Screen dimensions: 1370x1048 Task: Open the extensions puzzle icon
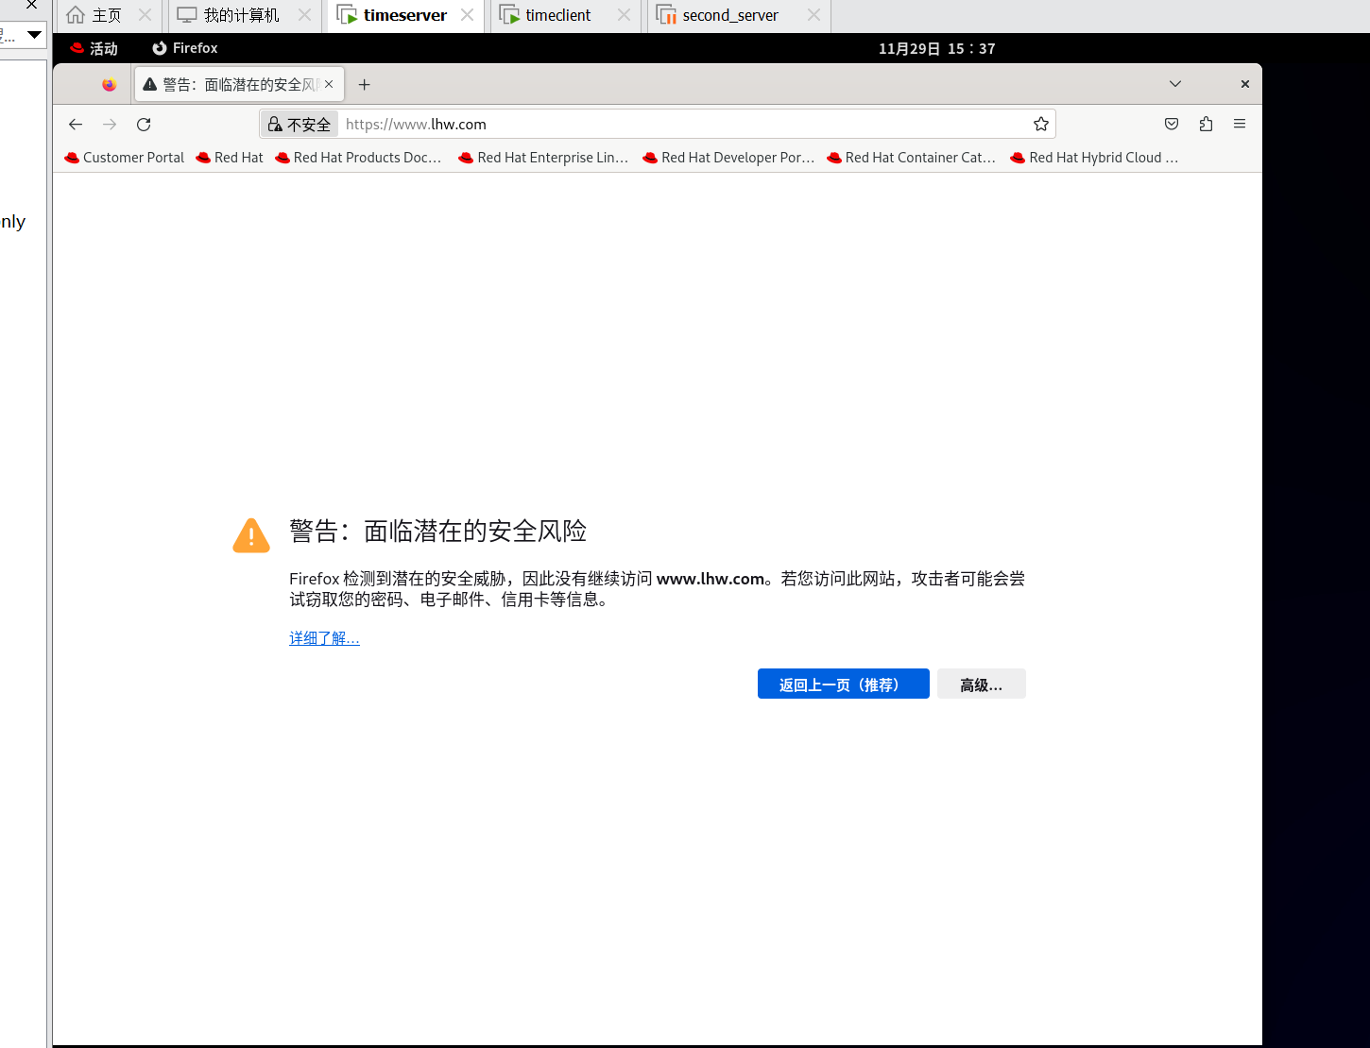point(1206,124)
